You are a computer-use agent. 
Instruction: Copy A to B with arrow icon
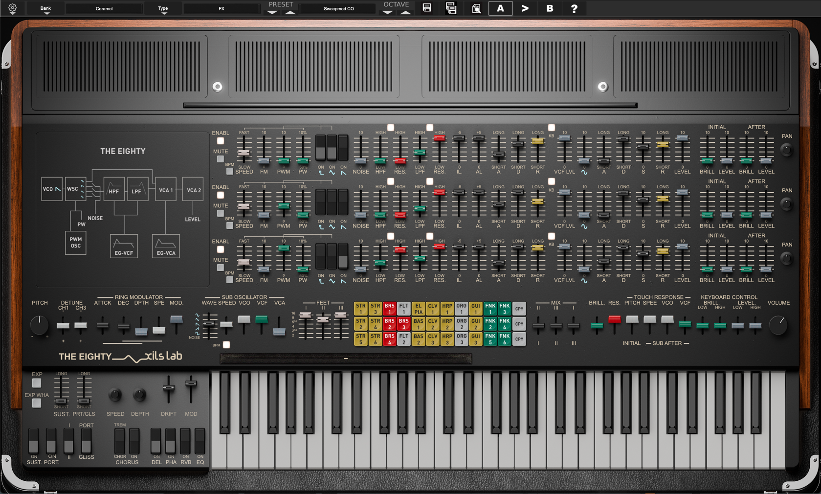point(525,8)
